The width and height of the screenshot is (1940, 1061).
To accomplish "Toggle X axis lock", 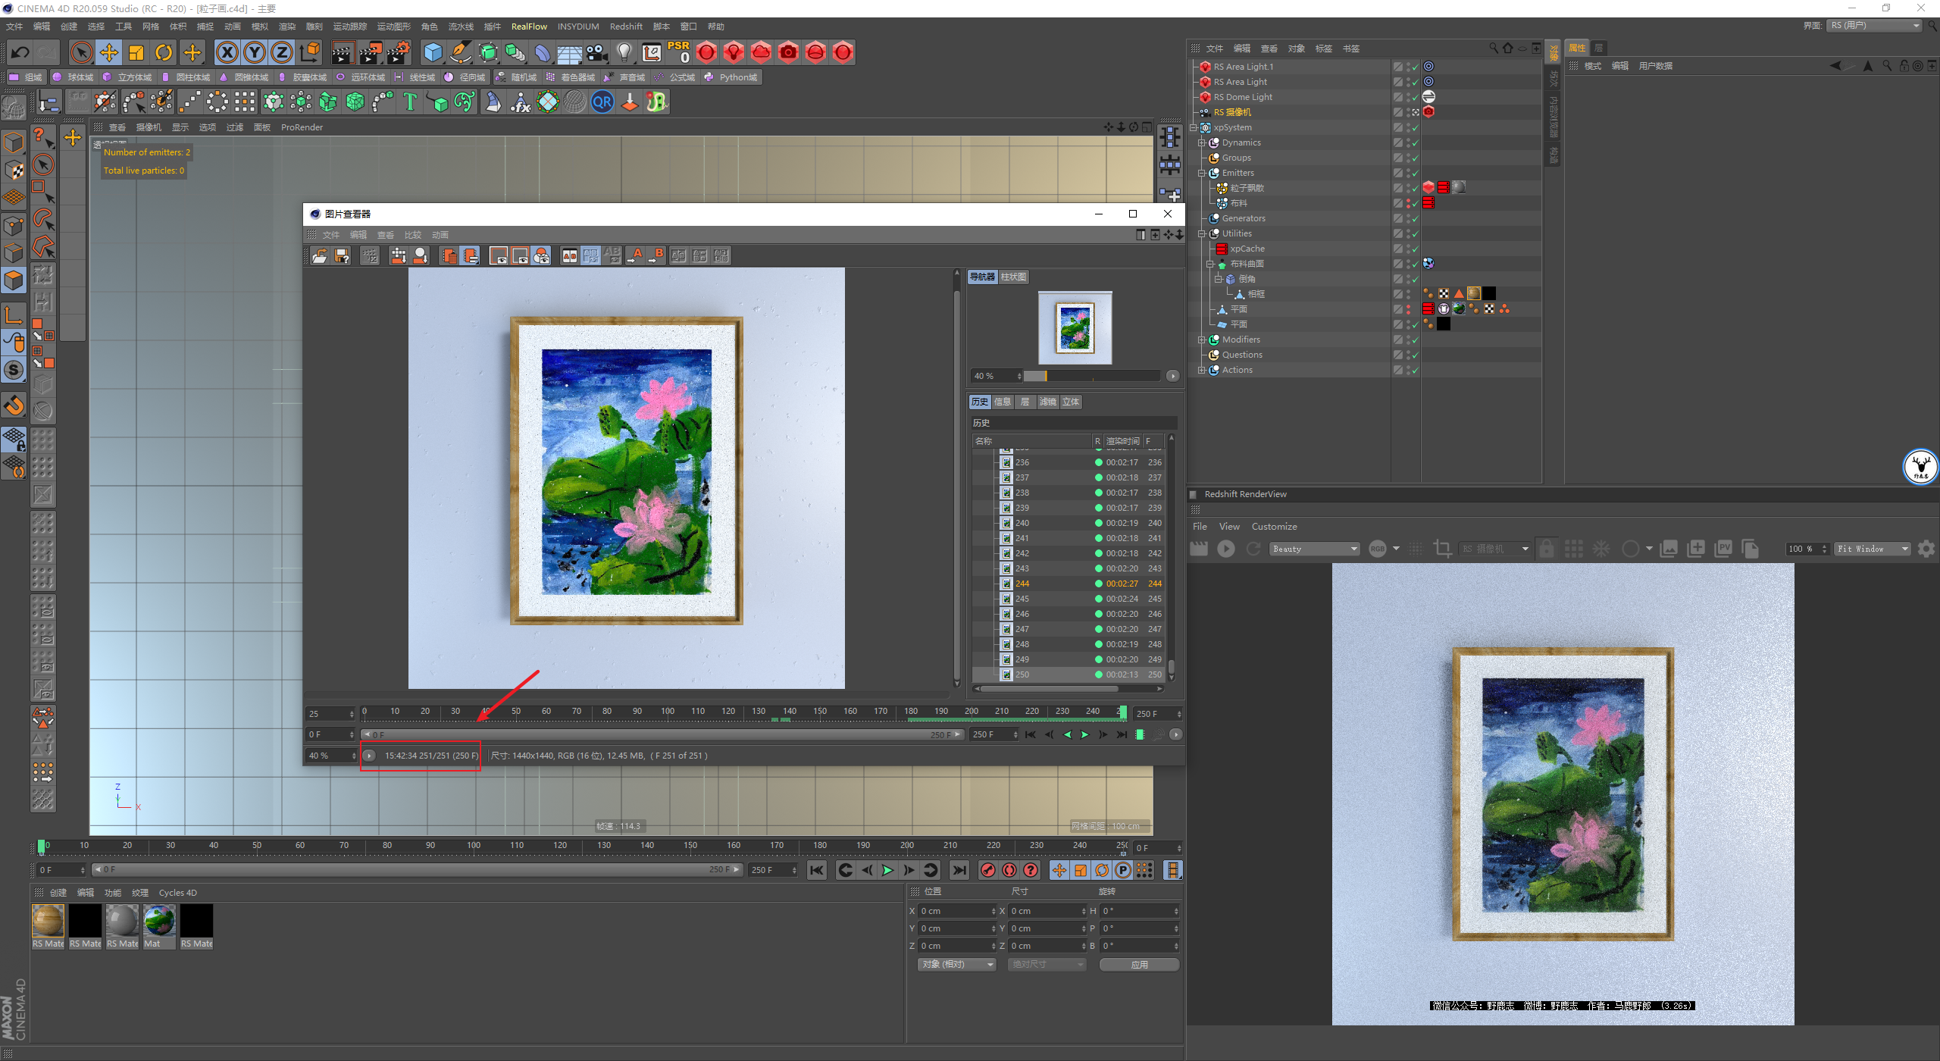I will point(227,52).
